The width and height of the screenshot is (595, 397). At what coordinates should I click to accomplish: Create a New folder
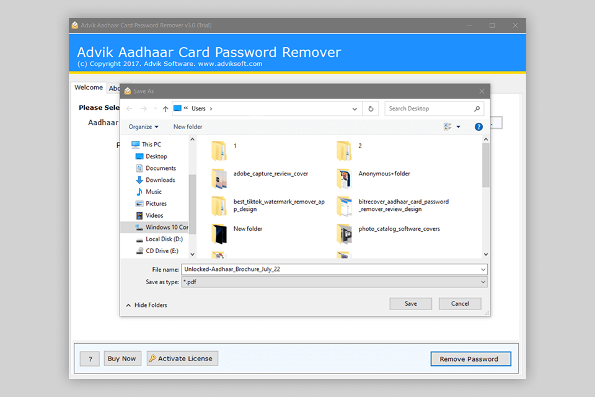[188, 127]
